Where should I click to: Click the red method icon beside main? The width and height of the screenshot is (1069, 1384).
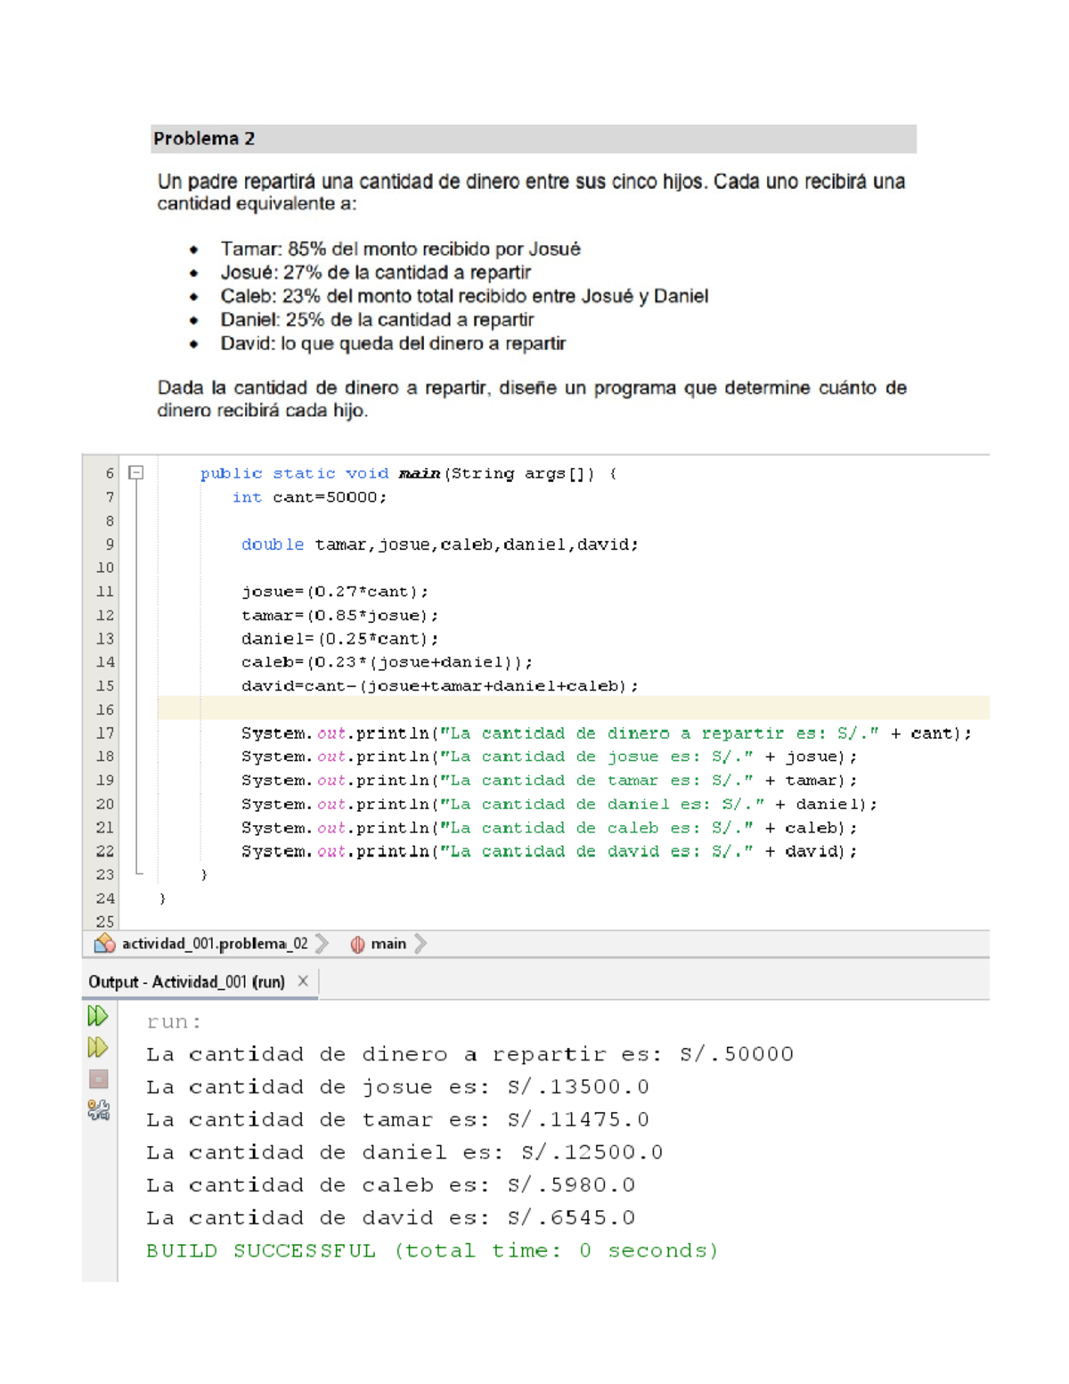coord(357,945)
